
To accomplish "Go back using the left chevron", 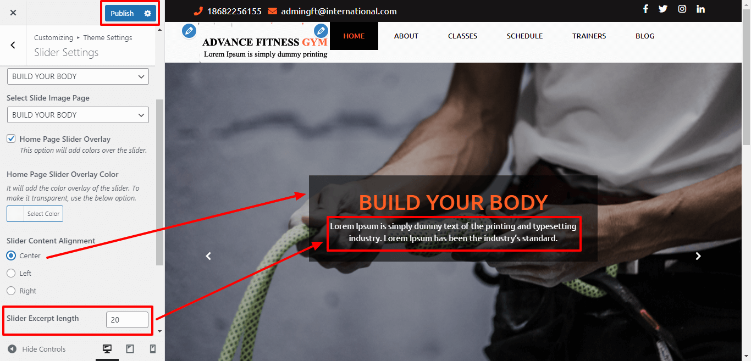I will [13, 46].
